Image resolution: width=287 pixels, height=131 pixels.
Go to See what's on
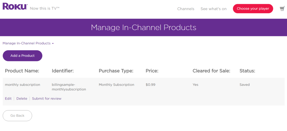click(x=213, y=9)
